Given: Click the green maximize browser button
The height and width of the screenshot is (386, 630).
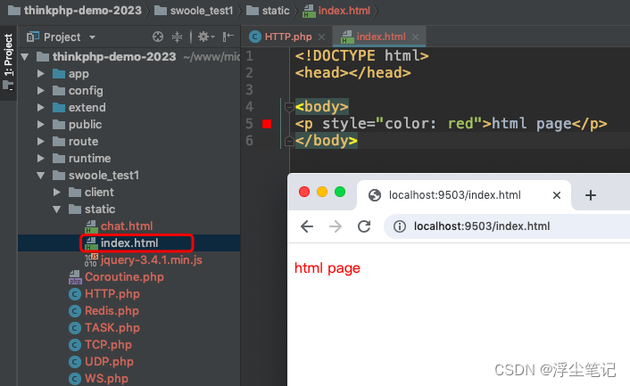Looking at the screenshot, I should pyautogui.click(x=340, y=192).
